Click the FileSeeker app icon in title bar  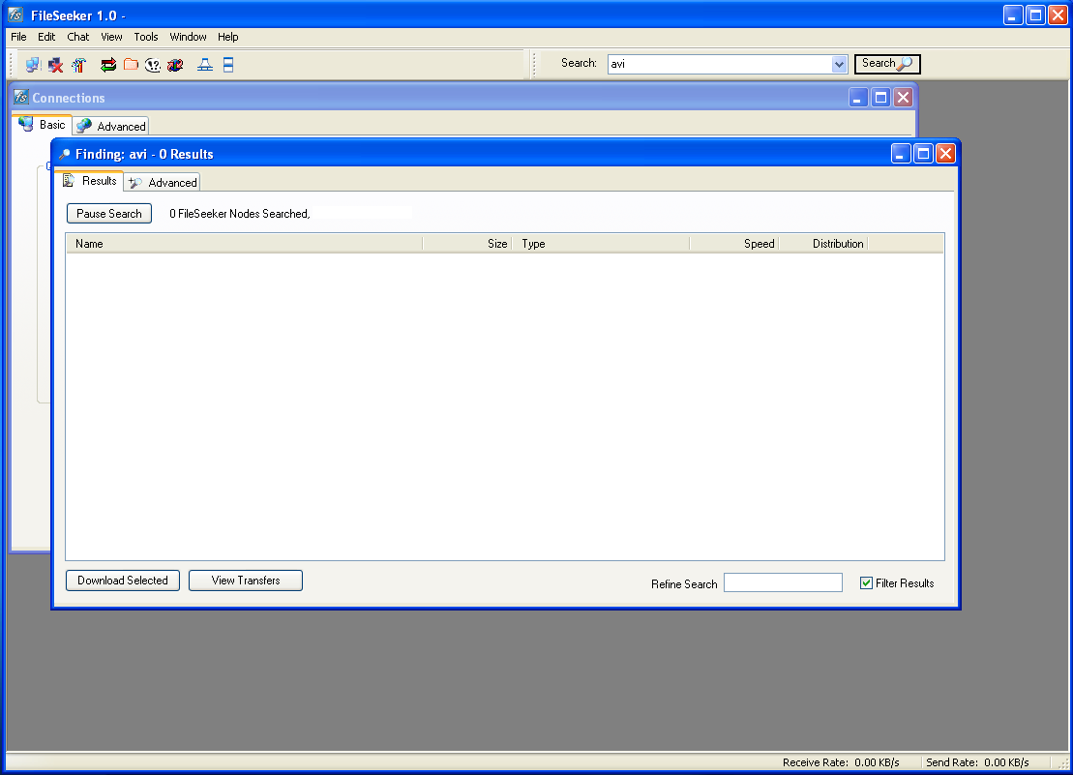15,15
